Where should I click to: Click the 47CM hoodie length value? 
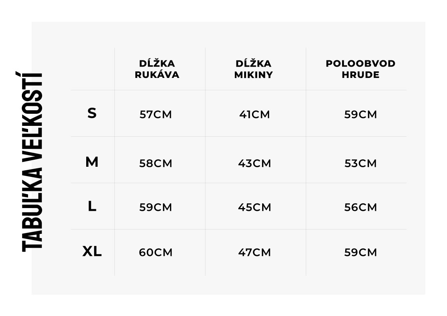coord(255,252)
